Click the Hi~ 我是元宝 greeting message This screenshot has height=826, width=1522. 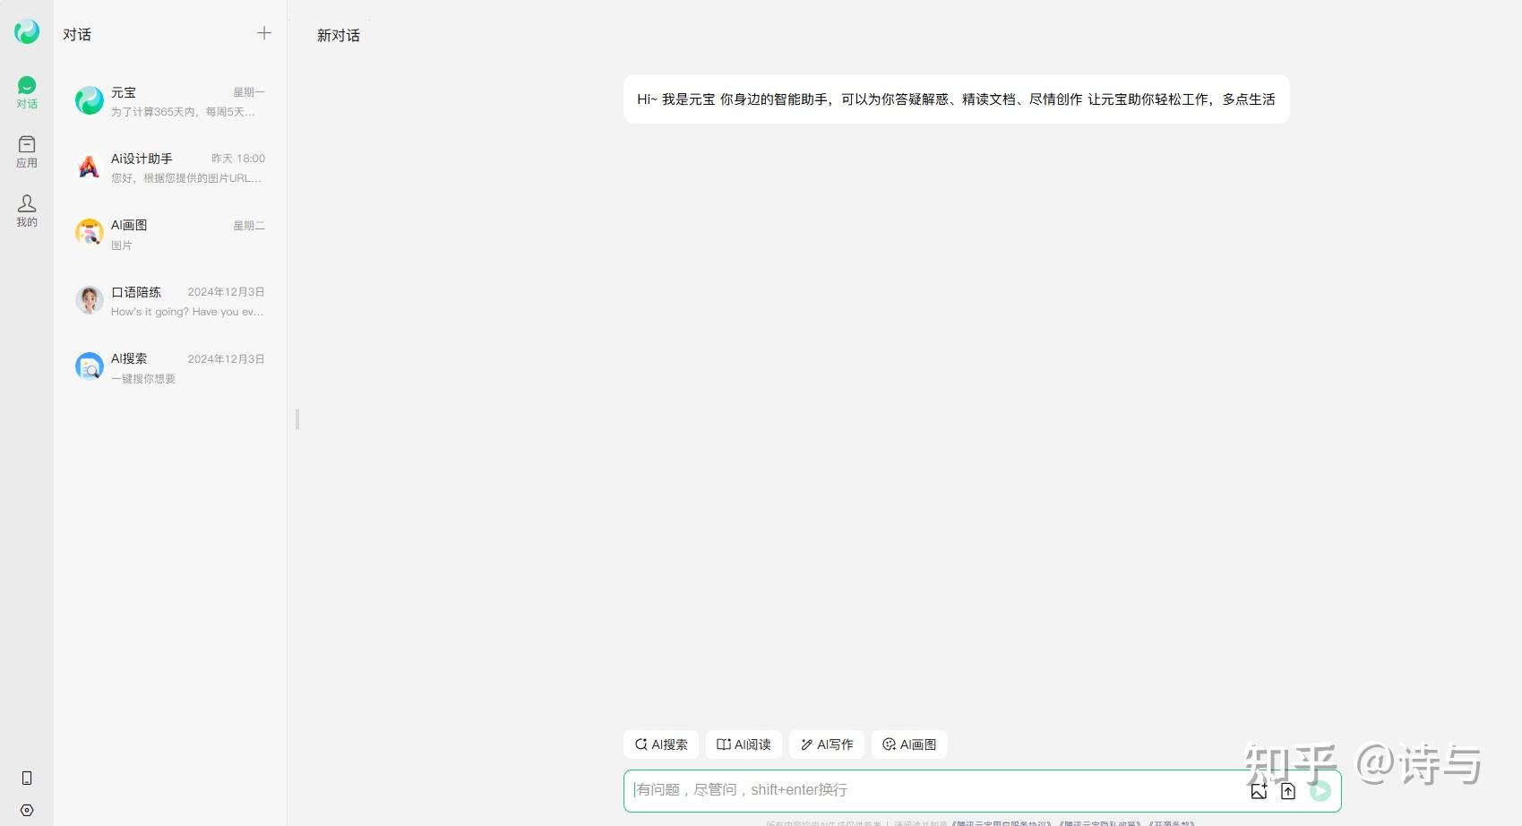click(x=956, y=99)
